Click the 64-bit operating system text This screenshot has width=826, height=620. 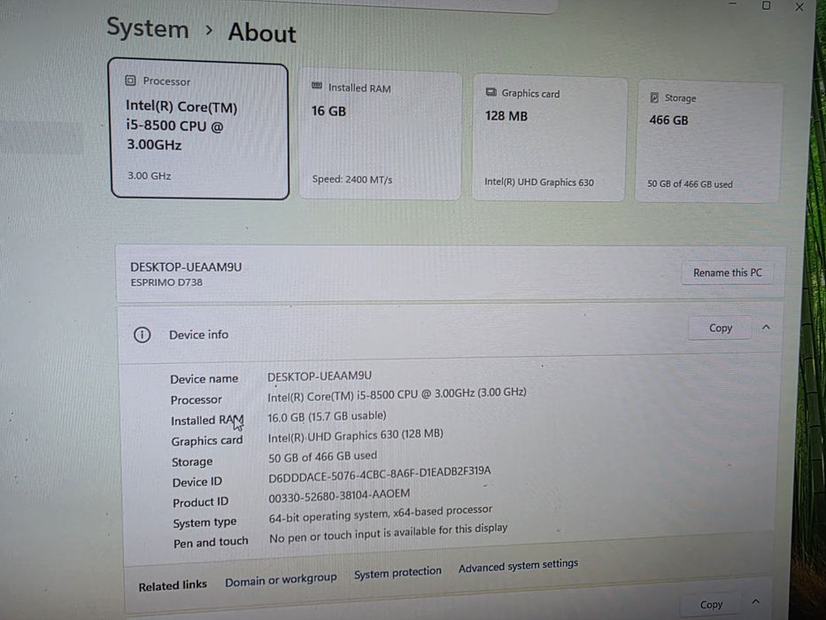click(381, 514)
